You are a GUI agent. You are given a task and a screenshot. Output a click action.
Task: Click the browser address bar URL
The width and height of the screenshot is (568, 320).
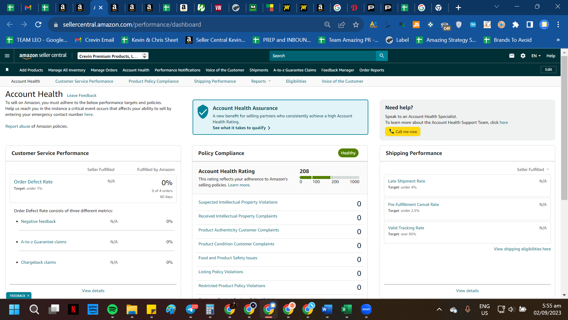(132, 25)
